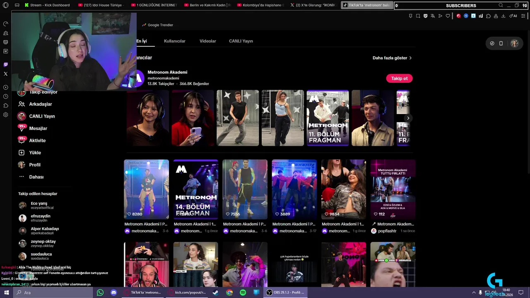Click the send flow arrow icon in toolbar
Image resolution: width=530 pixels, height=298 pixels.
coord(440,16)
